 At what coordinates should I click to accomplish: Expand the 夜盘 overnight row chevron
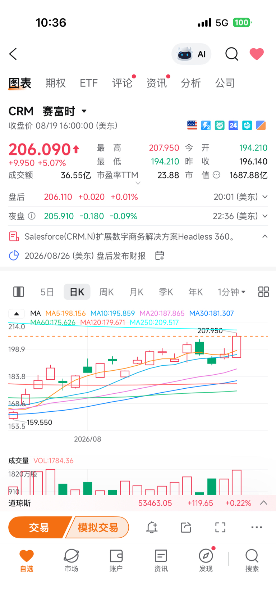tap(265, 216)
